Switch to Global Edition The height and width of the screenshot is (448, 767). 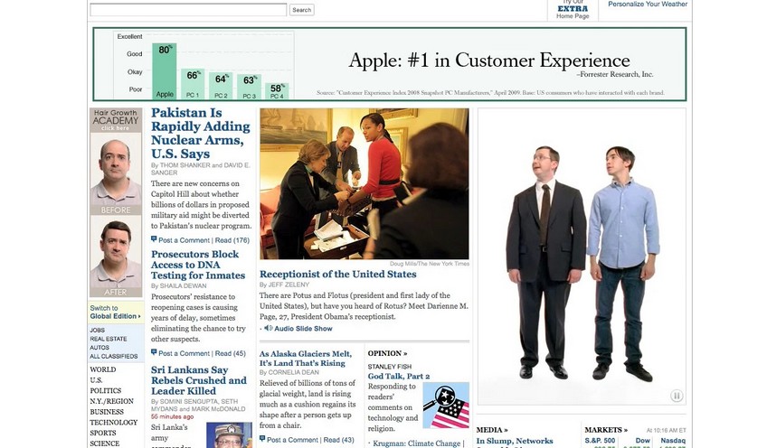click(x=116, y=313)
